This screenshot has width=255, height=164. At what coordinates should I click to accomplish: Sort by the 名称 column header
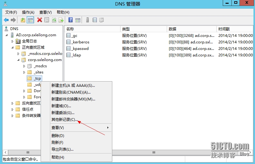click(x=92, y=29)
